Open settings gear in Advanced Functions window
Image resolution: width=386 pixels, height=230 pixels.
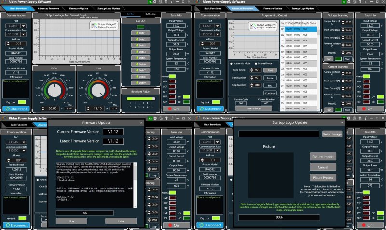pos(349,2)
